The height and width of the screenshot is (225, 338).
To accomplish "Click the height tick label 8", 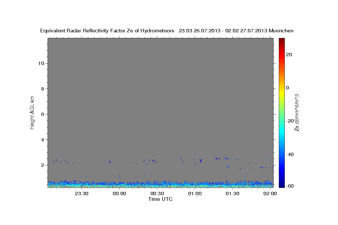I will click(x=43, y=89).
